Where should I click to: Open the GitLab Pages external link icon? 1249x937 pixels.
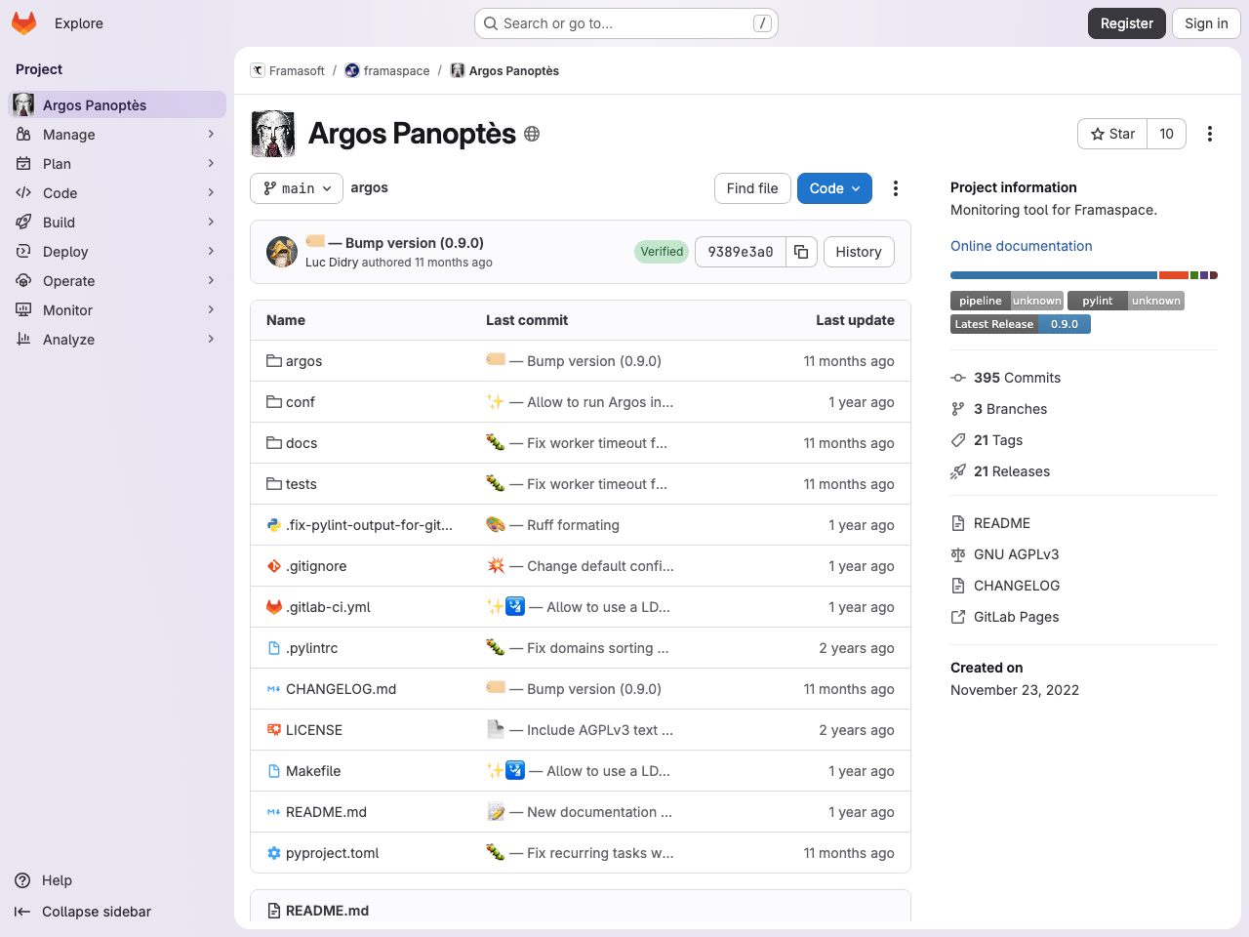tap(958, 616)
